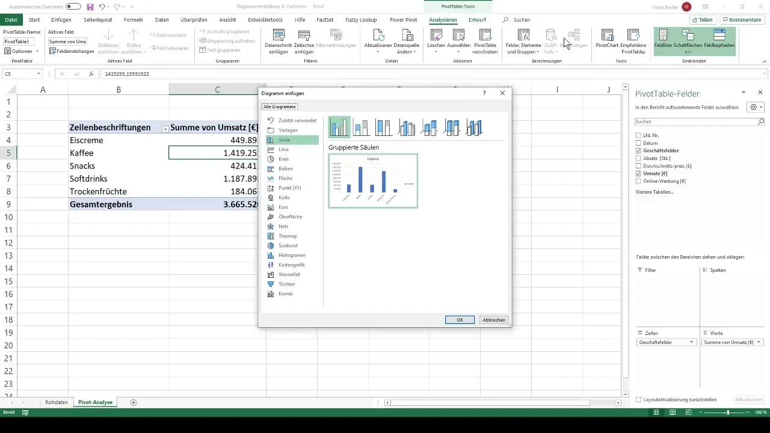Image resolution: width=770 pixels, height=433 pixels.
Task: Pick the Treemap chart type
Action: pos(292,236)
